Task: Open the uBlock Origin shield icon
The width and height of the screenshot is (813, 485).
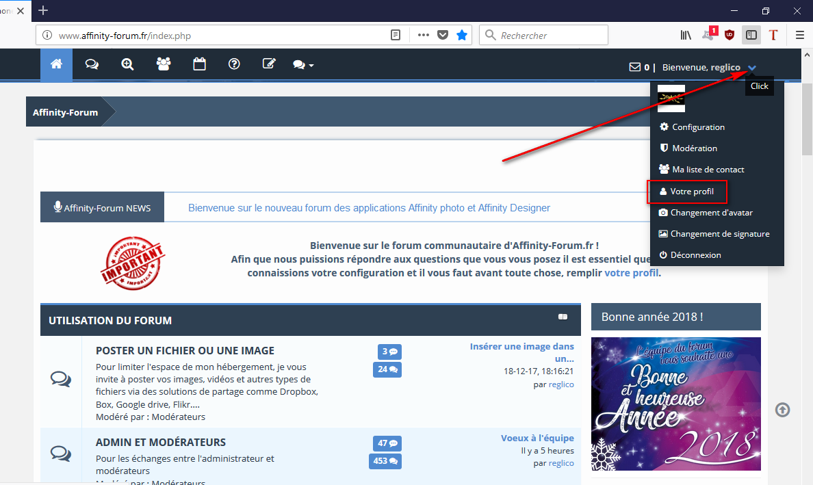Action: (x=730, y=36)
